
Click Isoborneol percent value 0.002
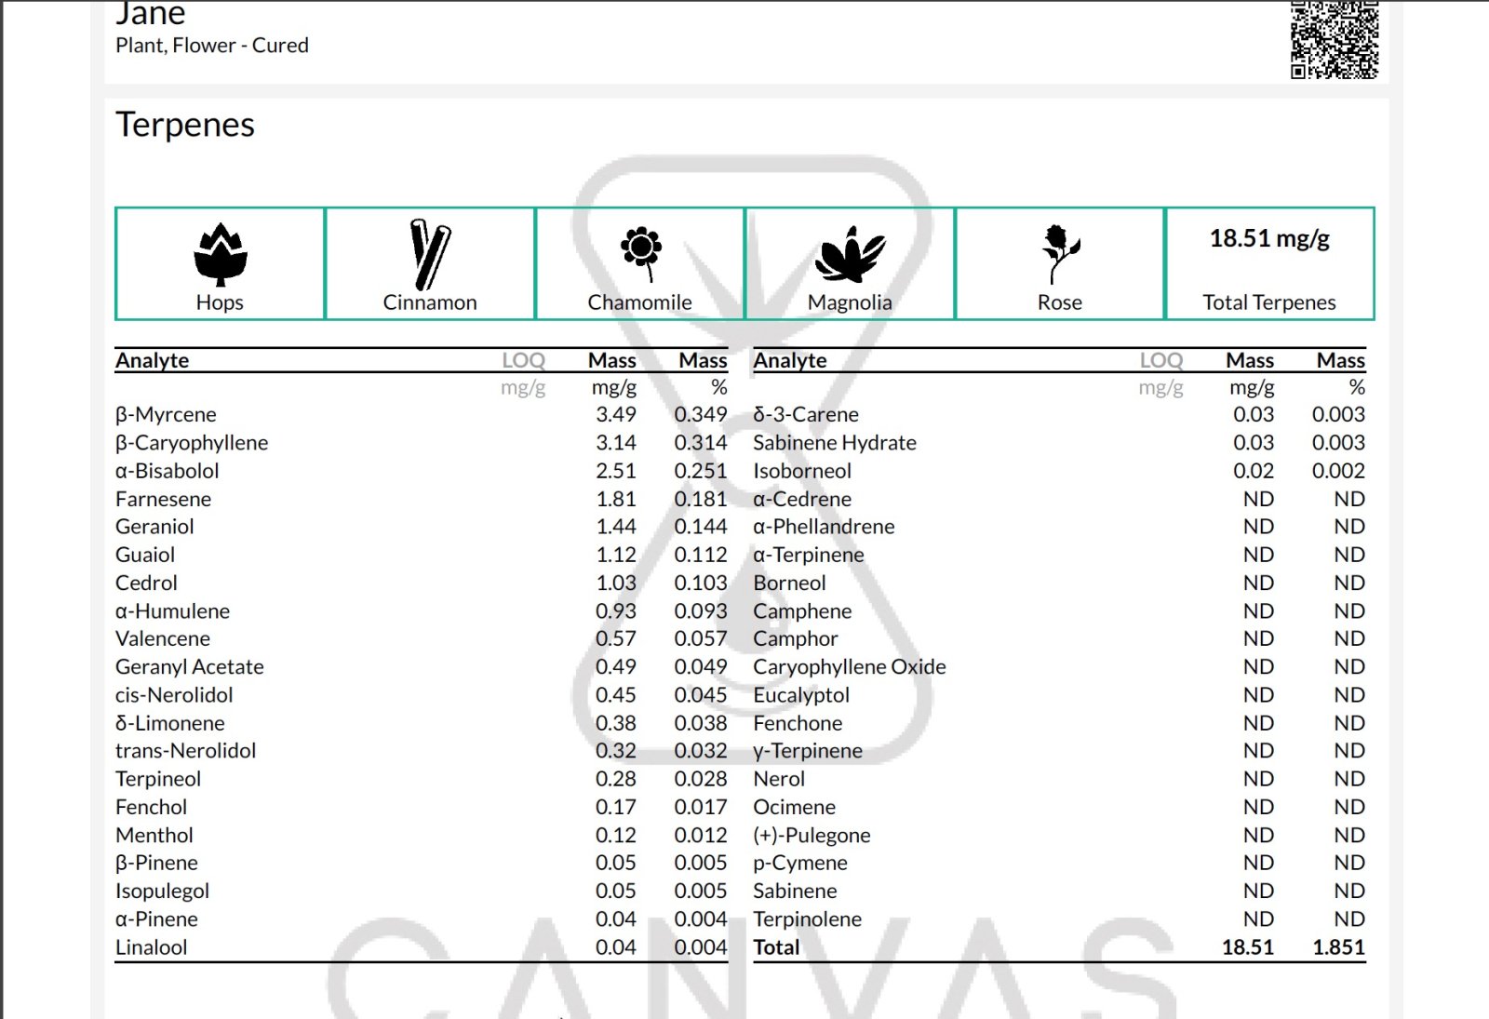click(x=1338, y=471)
